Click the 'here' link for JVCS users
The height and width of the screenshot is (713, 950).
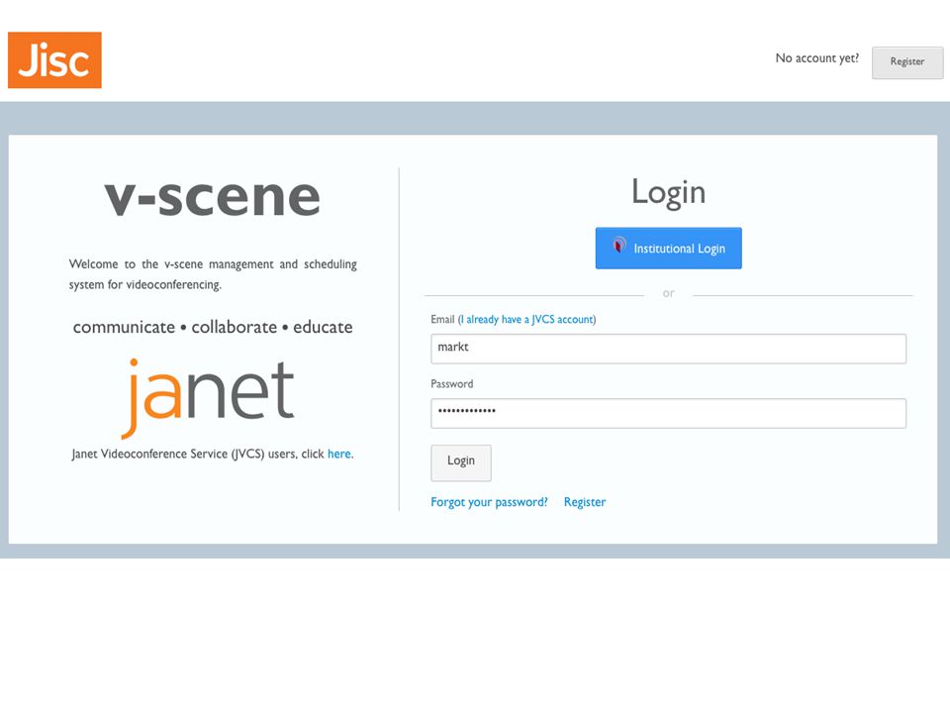pyautogui.click(x=339, y=454)
